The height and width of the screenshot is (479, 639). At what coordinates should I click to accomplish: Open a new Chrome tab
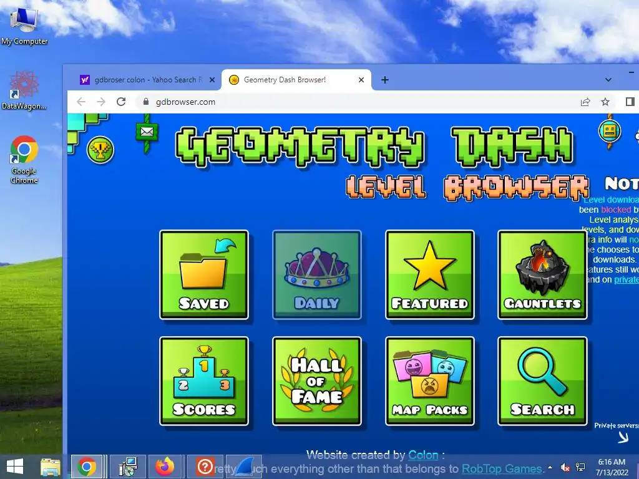point(384,80)
